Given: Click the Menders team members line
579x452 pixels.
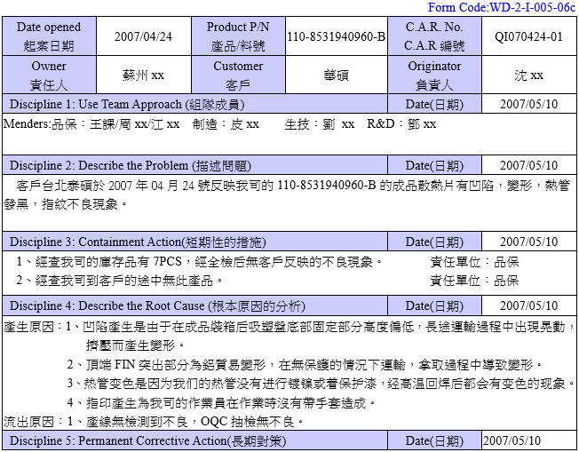Looking at the screenshot, I should coord(220,124).
